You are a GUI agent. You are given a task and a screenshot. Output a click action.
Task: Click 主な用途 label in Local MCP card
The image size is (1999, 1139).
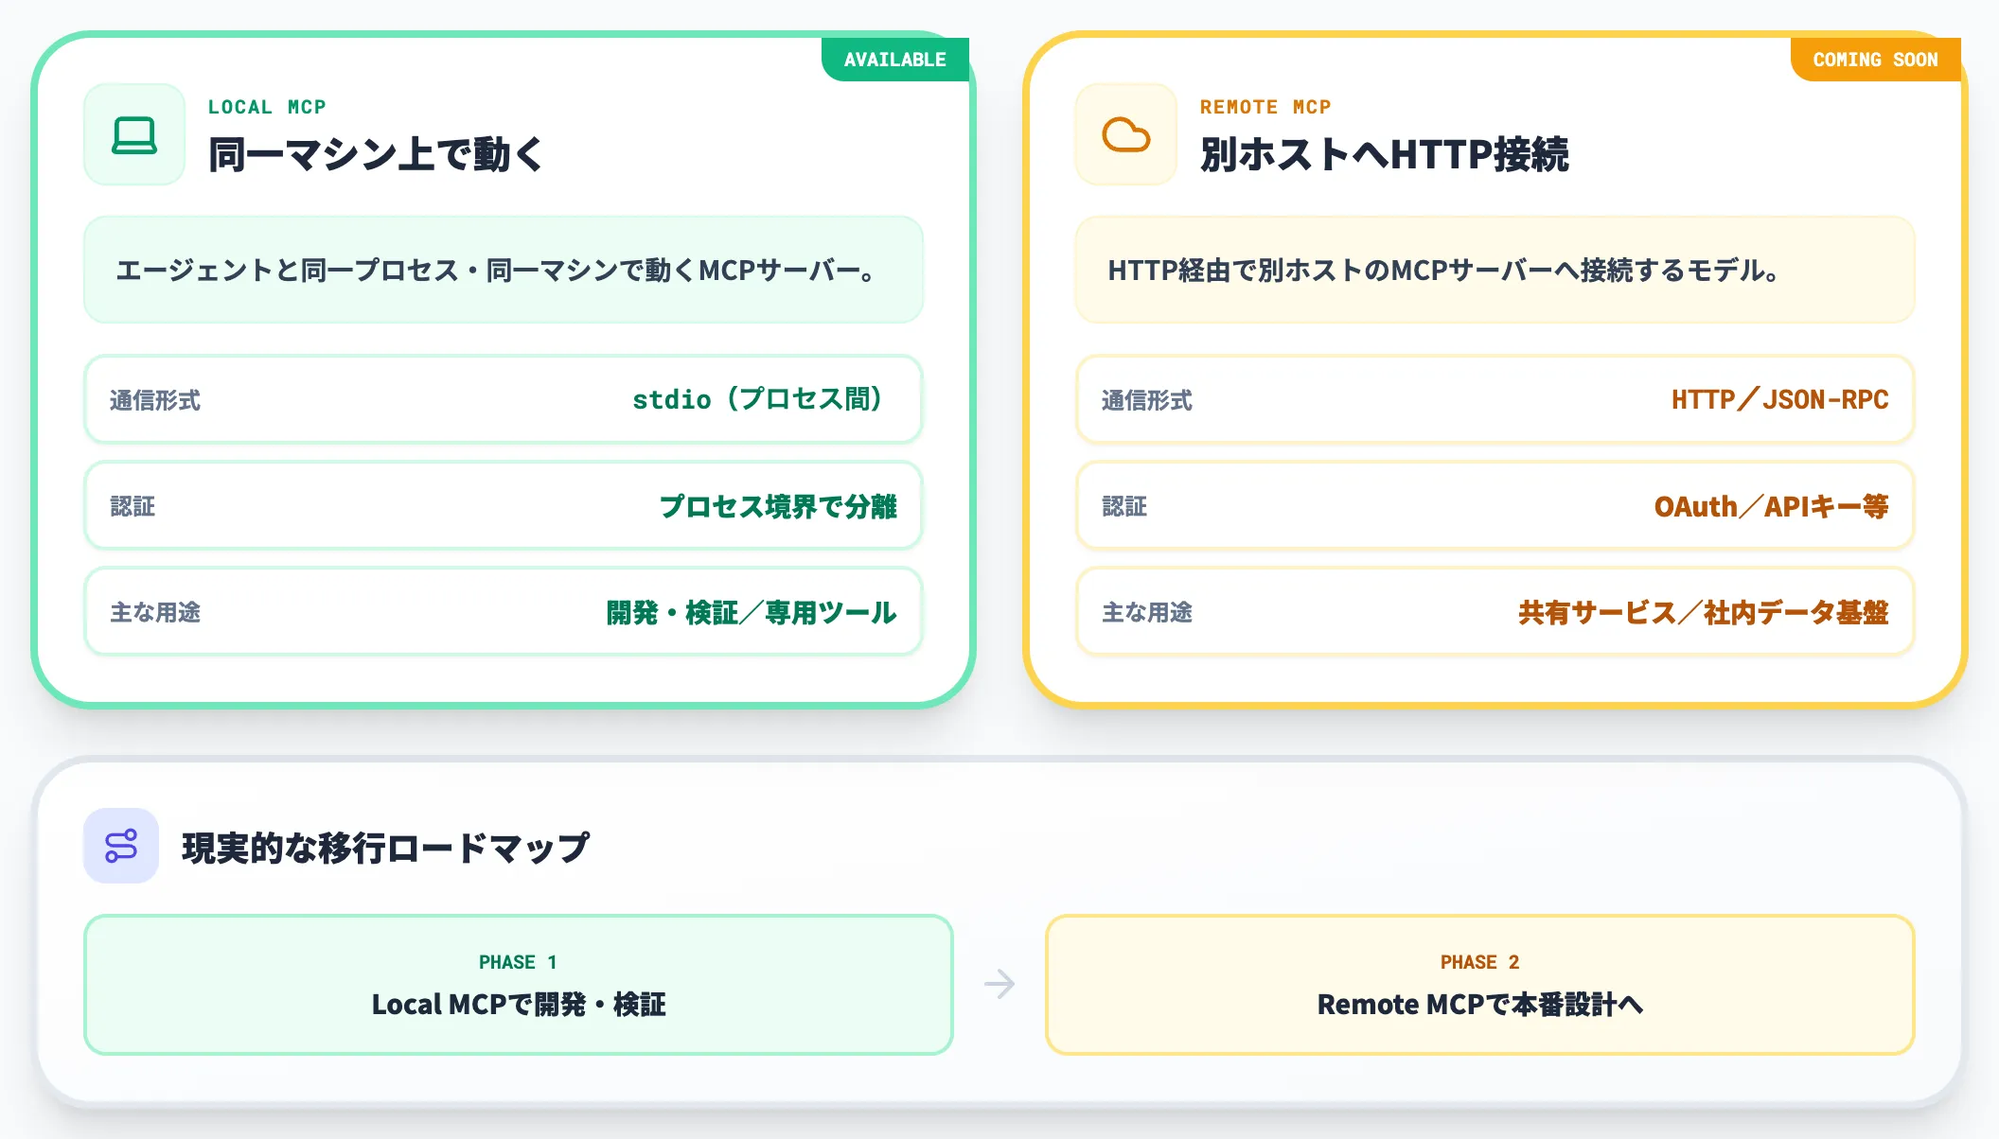155,612
